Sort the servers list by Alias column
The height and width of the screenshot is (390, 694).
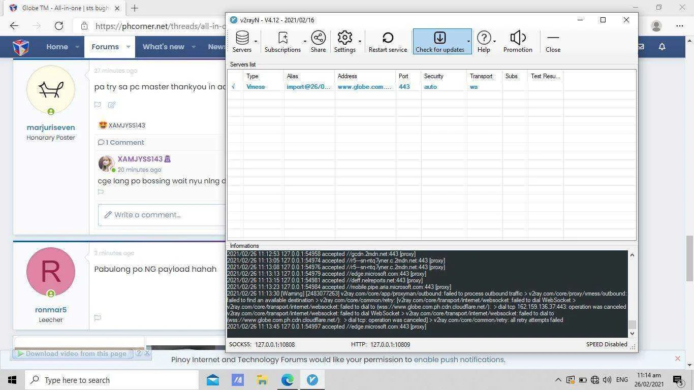point(309,76)
